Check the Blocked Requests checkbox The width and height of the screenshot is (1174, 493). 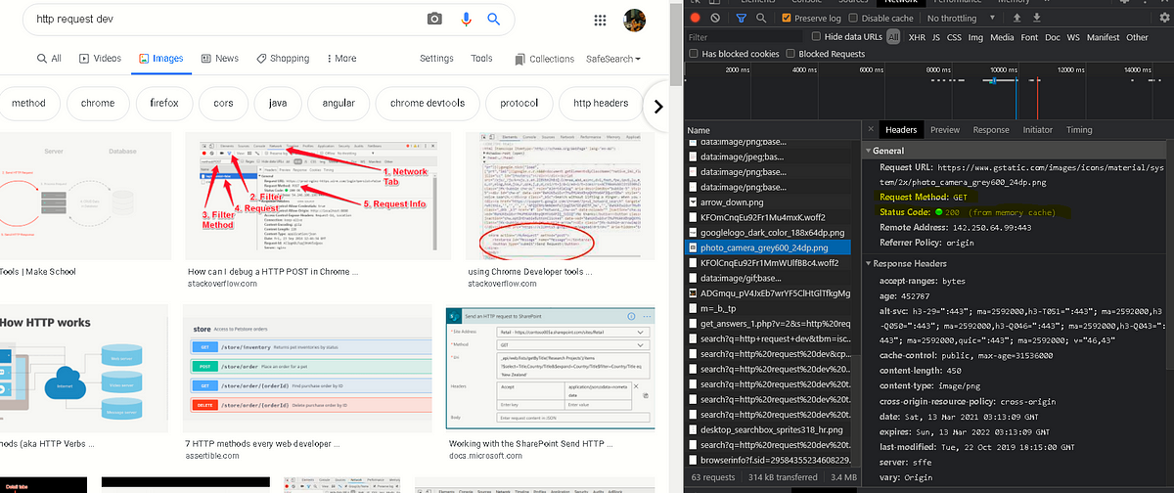click(x=790, y=54)
